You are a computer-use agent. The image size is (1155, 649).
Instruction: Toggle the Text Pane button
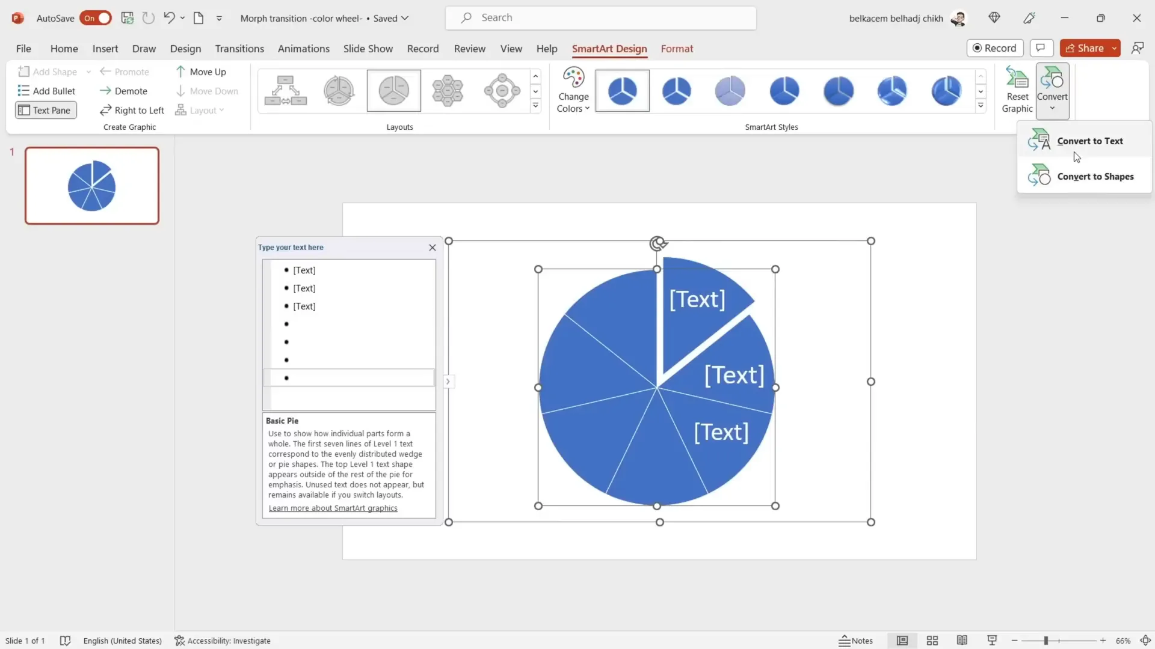click(46, 110)
